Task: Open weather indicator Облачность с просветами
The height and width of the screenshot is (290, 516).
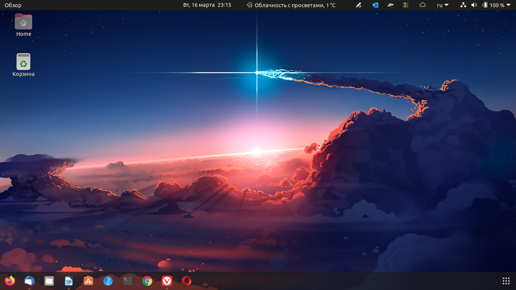Action: (x=291, y=5)
